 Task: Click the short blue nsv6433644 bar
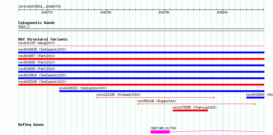255,98
